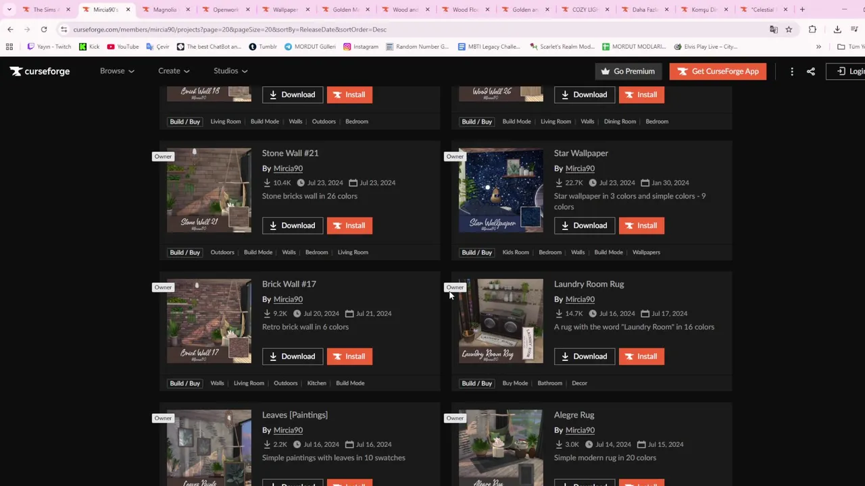
Task: Download Laundry Room Rug
Action: point(585,356)
